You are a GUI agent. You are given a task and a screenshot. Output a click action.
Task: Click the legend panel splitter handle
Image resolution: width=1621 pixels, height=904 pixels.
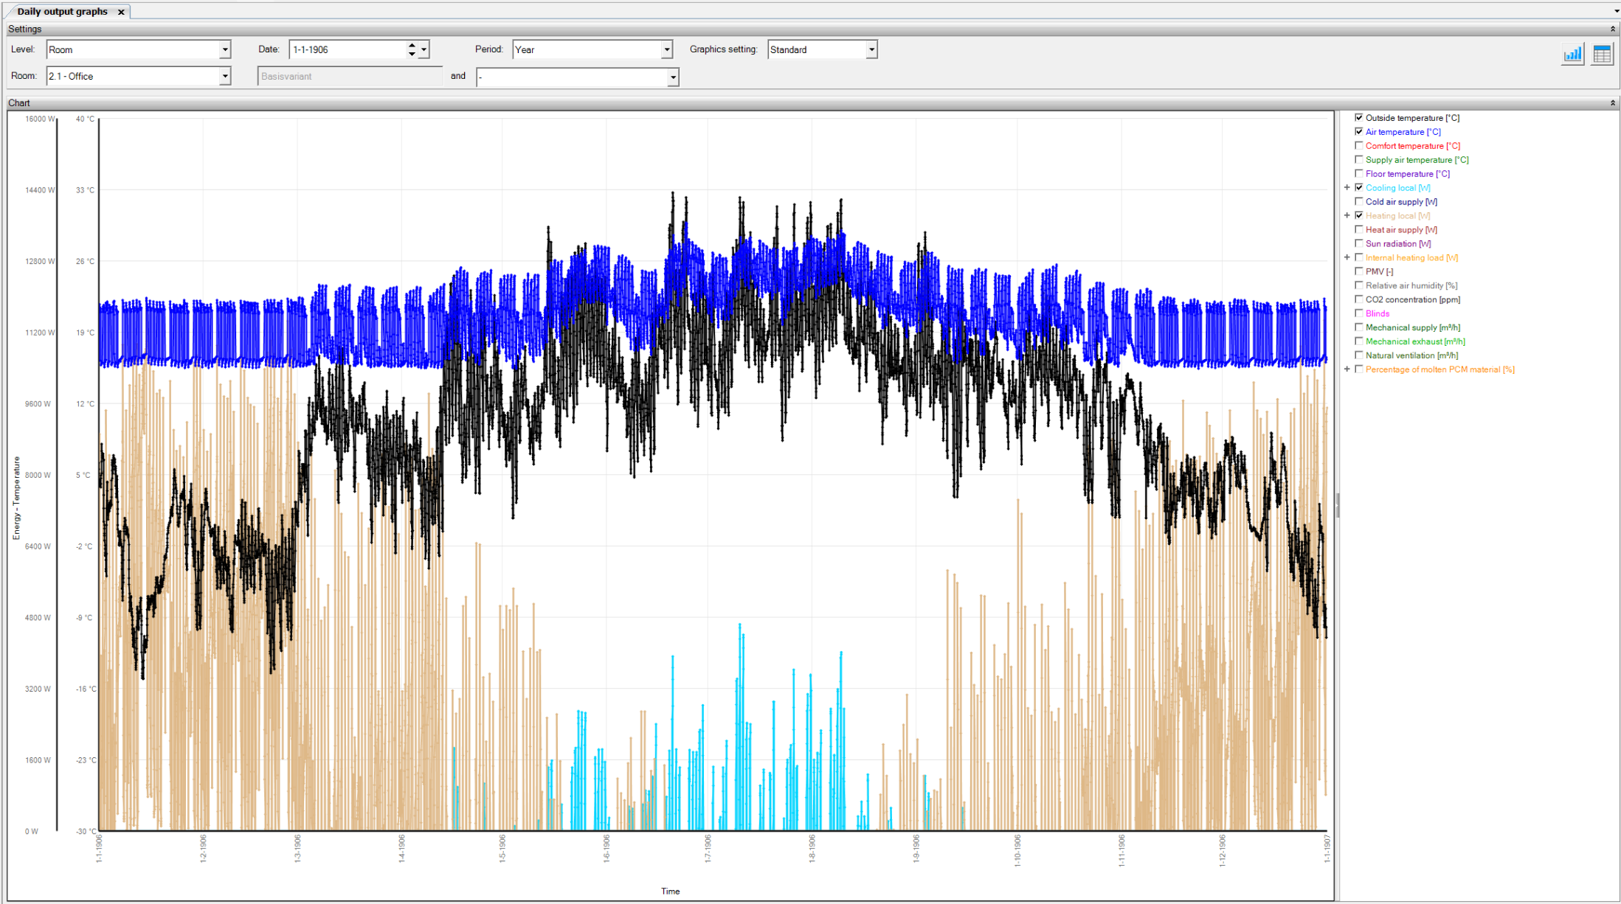[x=1338, y=506]
